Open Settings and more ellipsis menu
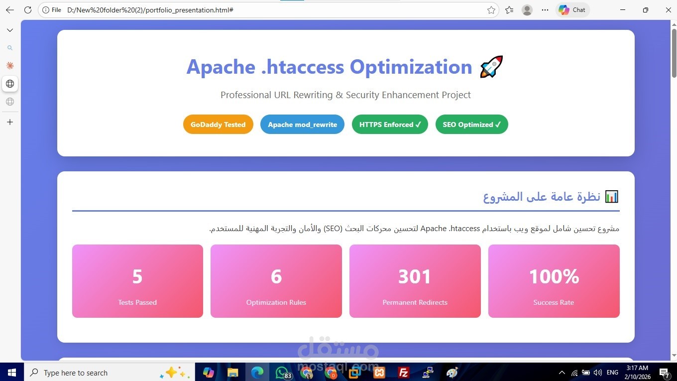This screenshot has height=381, width=677. pos(545,10)
